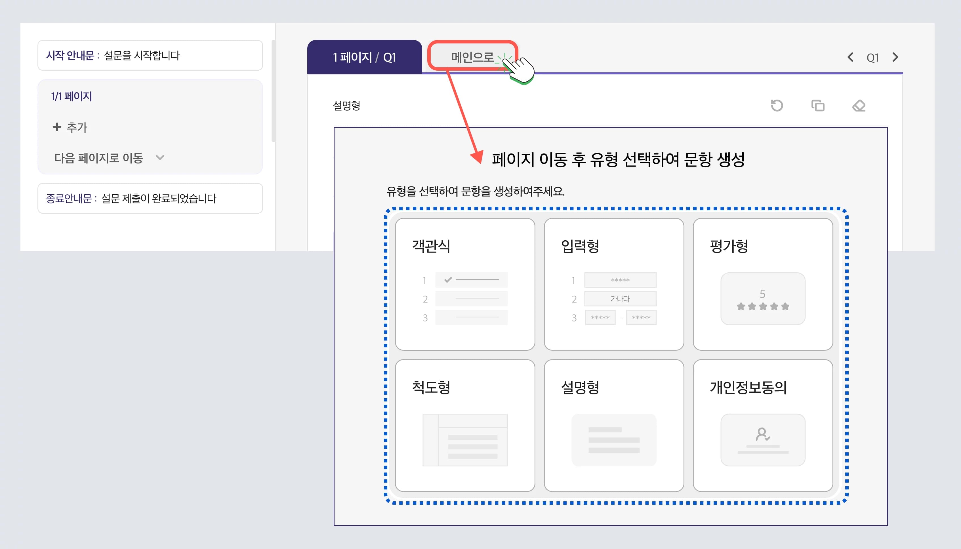Select the 평가형 star rating card

pos(762,284)
